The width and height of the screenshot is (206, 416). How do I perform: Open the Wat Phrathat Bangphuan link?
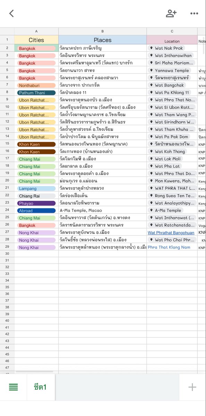(x=171, y=233)
